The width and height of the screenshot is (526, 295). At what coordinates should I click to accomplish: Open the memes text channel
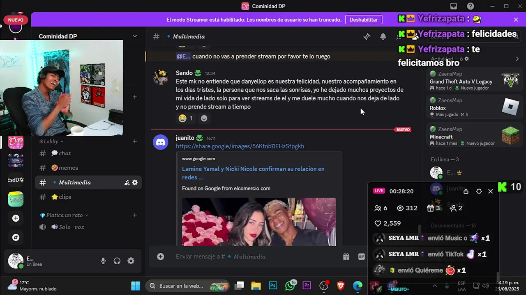88,168
